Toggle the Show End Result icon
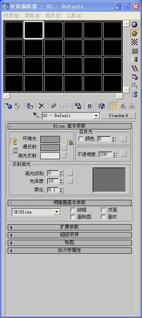142x318 pixels. (114, 106)
